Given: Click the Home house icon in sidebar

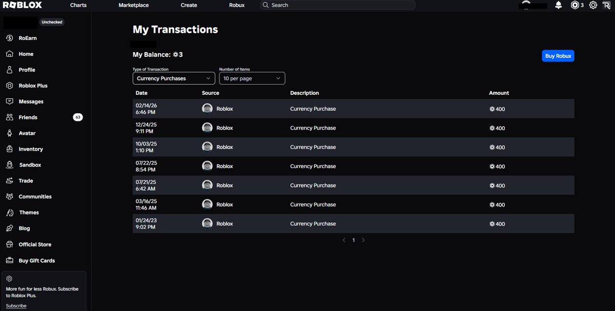Looking at the screenshot, I should click(9, 54).
